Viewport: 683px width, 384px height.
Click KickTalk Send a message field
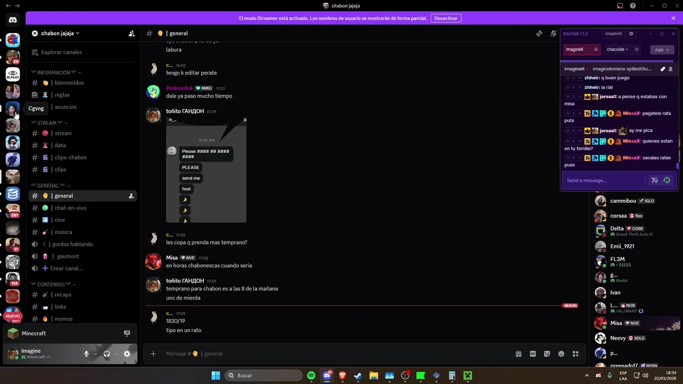[x=605, y=180]
